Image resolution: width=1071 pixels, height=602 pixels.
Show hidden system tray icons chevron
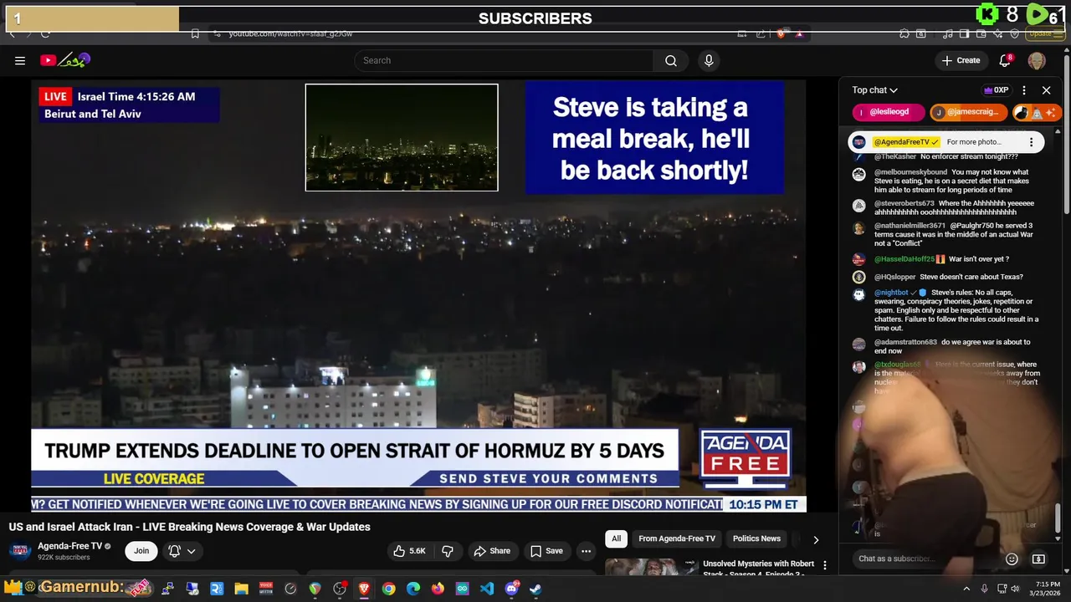tap(966, 589)
